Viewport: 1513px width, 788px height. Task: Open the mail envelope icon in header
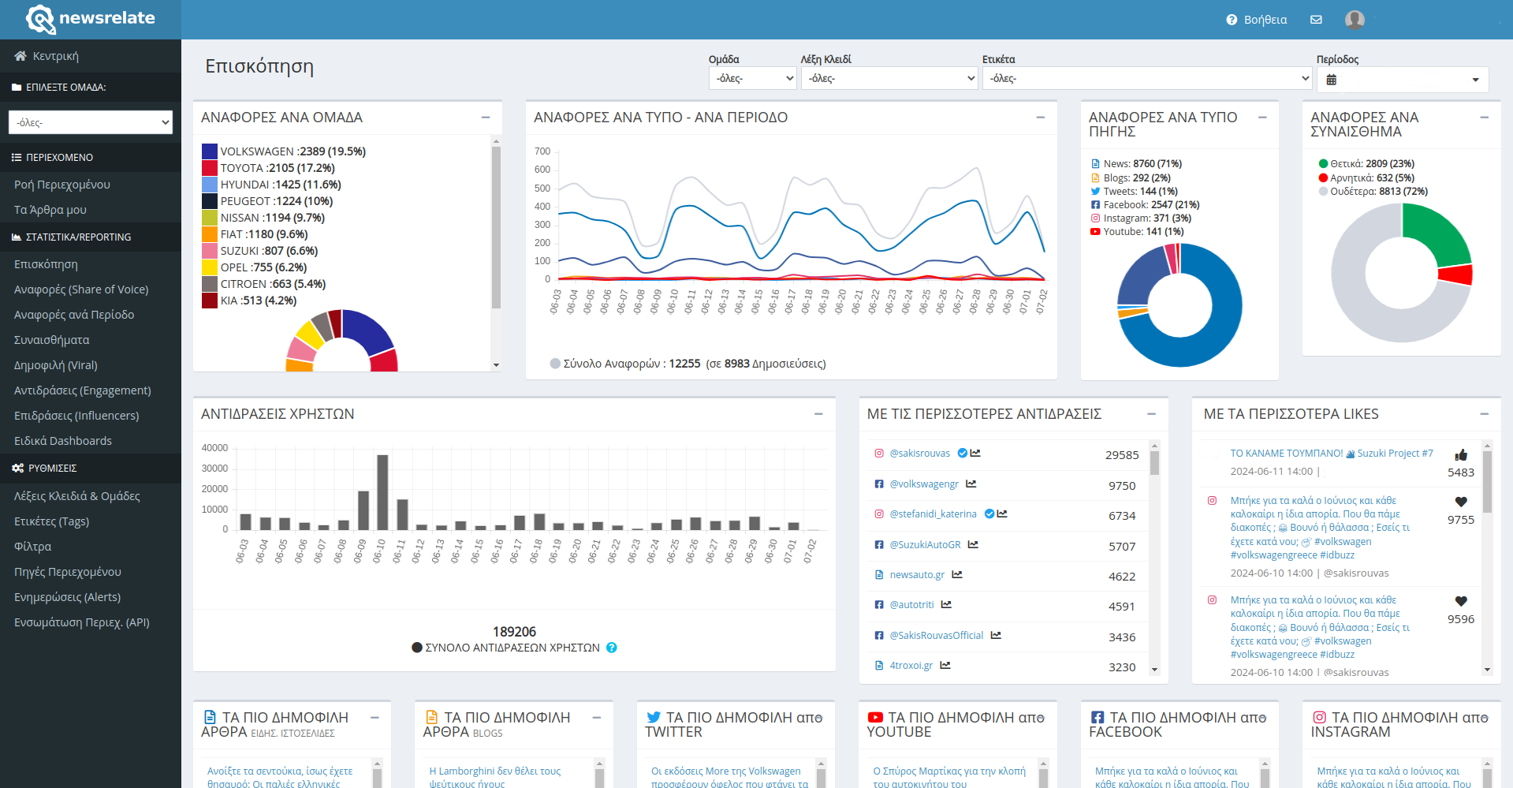1316,20
